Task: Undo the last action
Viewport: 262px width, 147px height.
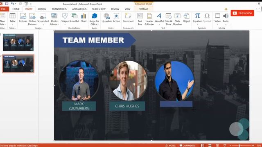Action: (x=12, y=4)
